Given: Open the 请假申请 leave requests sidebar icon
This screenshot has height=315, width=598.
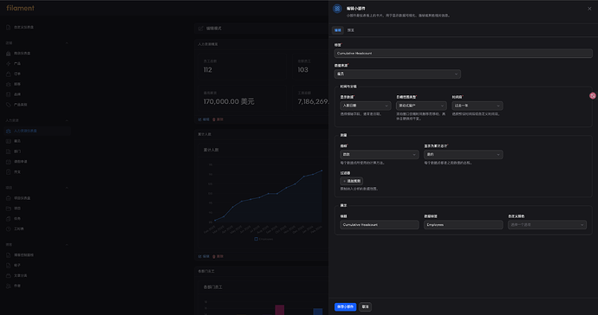Looking at the screenshot, I should tap(9, 162).
